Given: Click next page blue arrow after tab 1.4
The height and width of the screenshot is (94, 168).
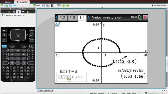Looking at the screenshot, I should (88, 17).
